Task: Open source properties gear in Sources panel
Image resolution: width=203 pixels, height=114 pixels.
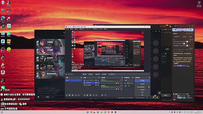Action: click(x=91, y=95)
